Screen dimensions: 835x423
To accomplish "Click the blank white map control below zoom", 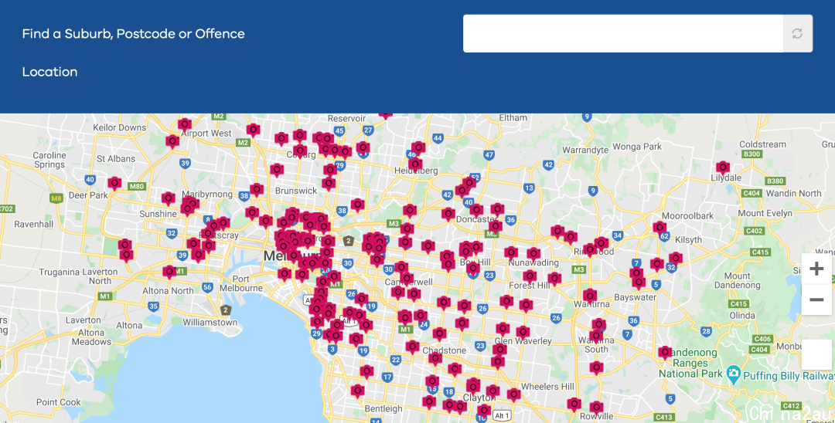I will pos(816,354).
